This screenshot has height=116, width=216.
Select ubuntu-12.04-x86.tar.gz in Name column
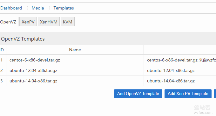point(33,70)
